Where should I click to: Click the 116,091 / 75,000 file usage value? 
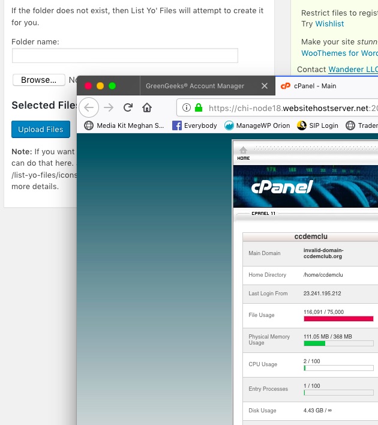coord(323,312)
